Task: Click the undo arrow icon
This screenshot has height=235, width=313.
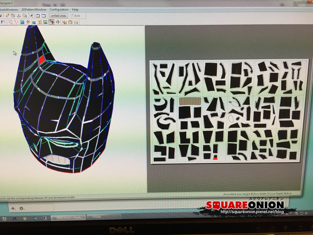Action: click(57, 22)
